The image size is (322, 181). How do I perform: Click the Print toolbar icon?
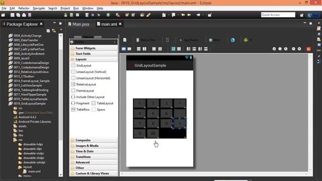[24, 15]
